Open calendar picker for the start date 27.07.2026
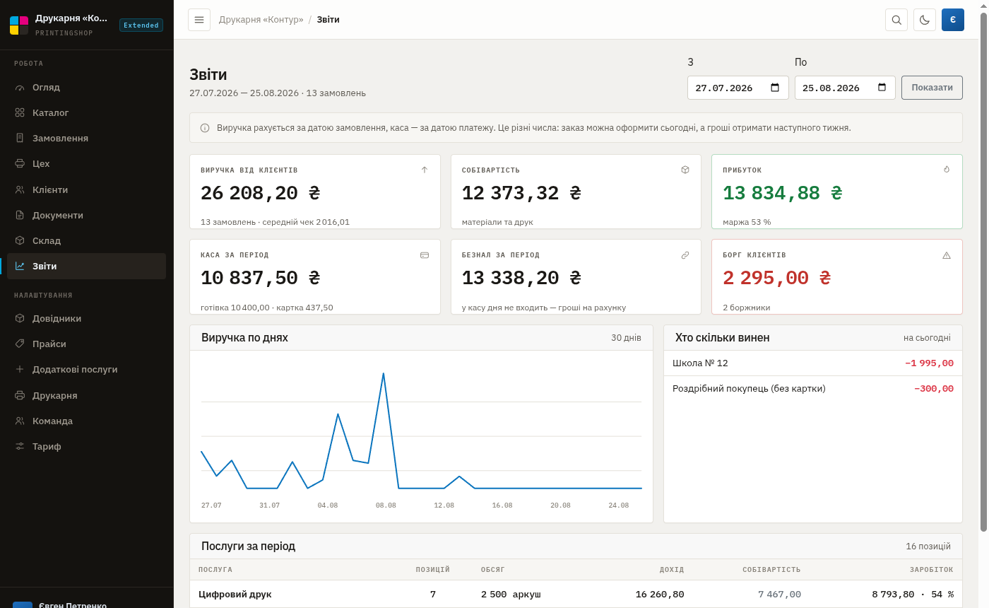This screenshot has height=608, width=989. (x=775, y=88)
